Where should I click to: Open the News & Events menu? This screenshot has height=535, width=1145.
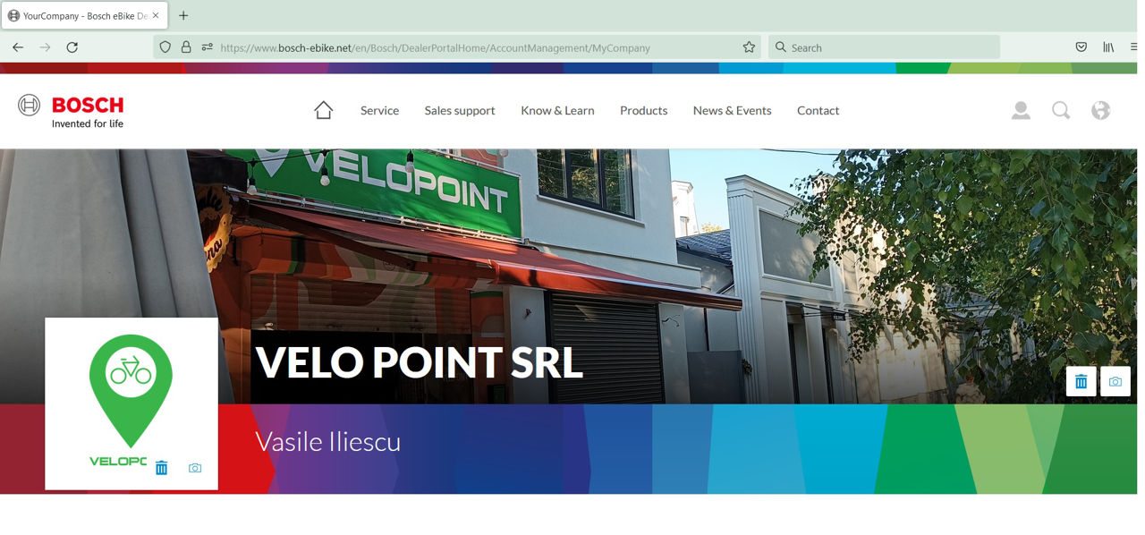(732, 110)
